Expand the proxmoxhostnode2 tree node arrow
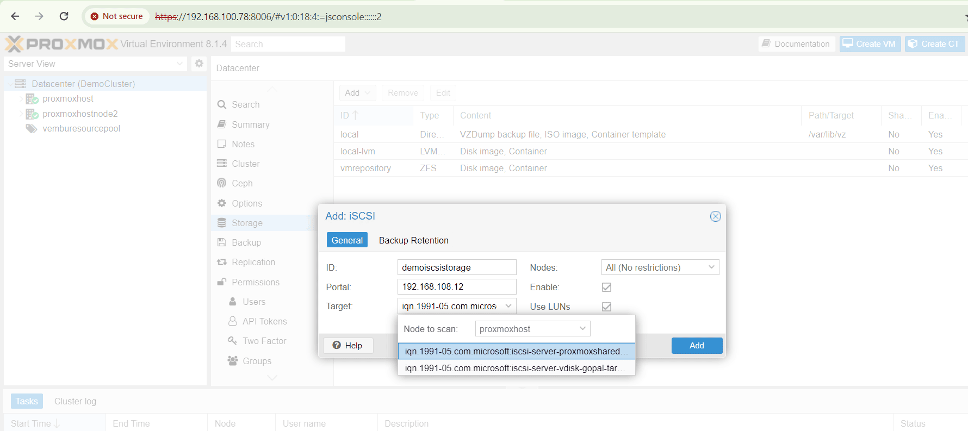This screenshot has height=431, width=968. (21, 114)
